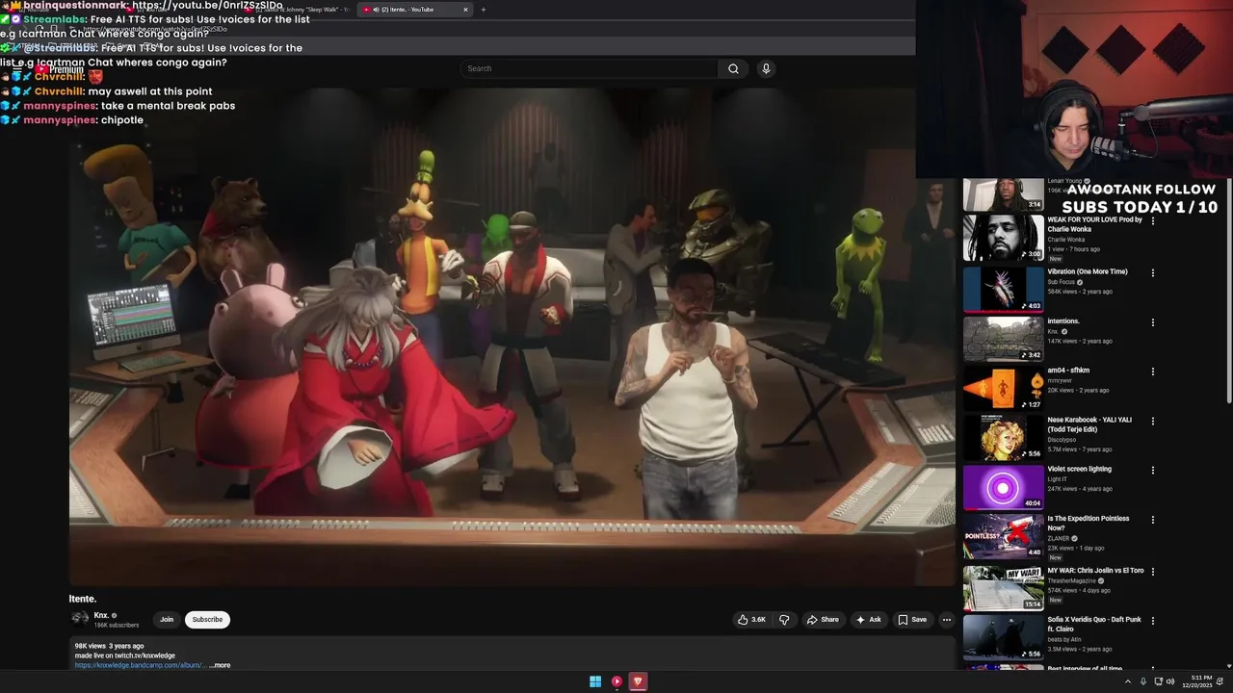This screenshot has width=1233, height=693.
Task: Switch to the Sleep Walk YouTube tab
Action: point(297,10)
